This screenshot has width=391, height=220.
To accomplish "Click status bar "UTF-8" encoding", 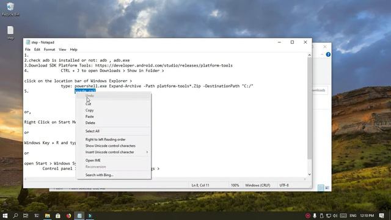I will pyautogui.click(x=284, y=185).
